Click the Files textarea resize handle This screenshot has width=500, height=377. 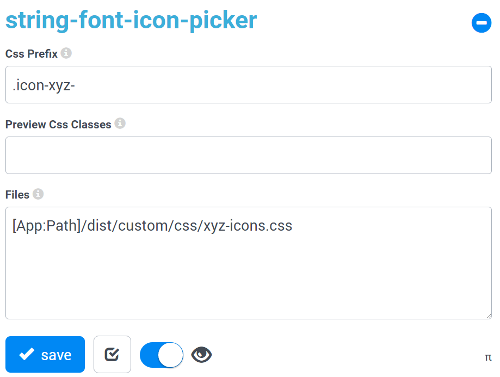(x=488, y=316)
